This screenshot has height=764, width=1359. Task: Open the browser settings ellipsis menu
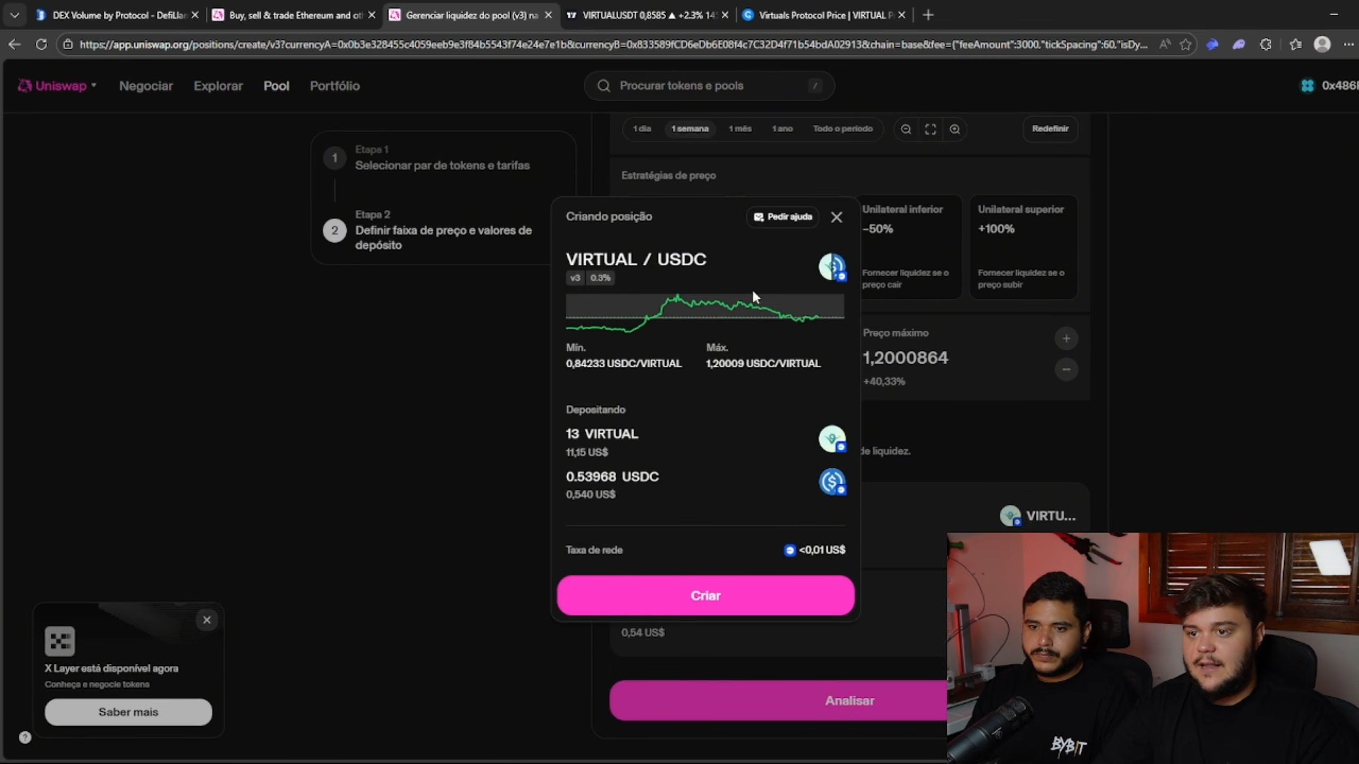[1348, 45]
